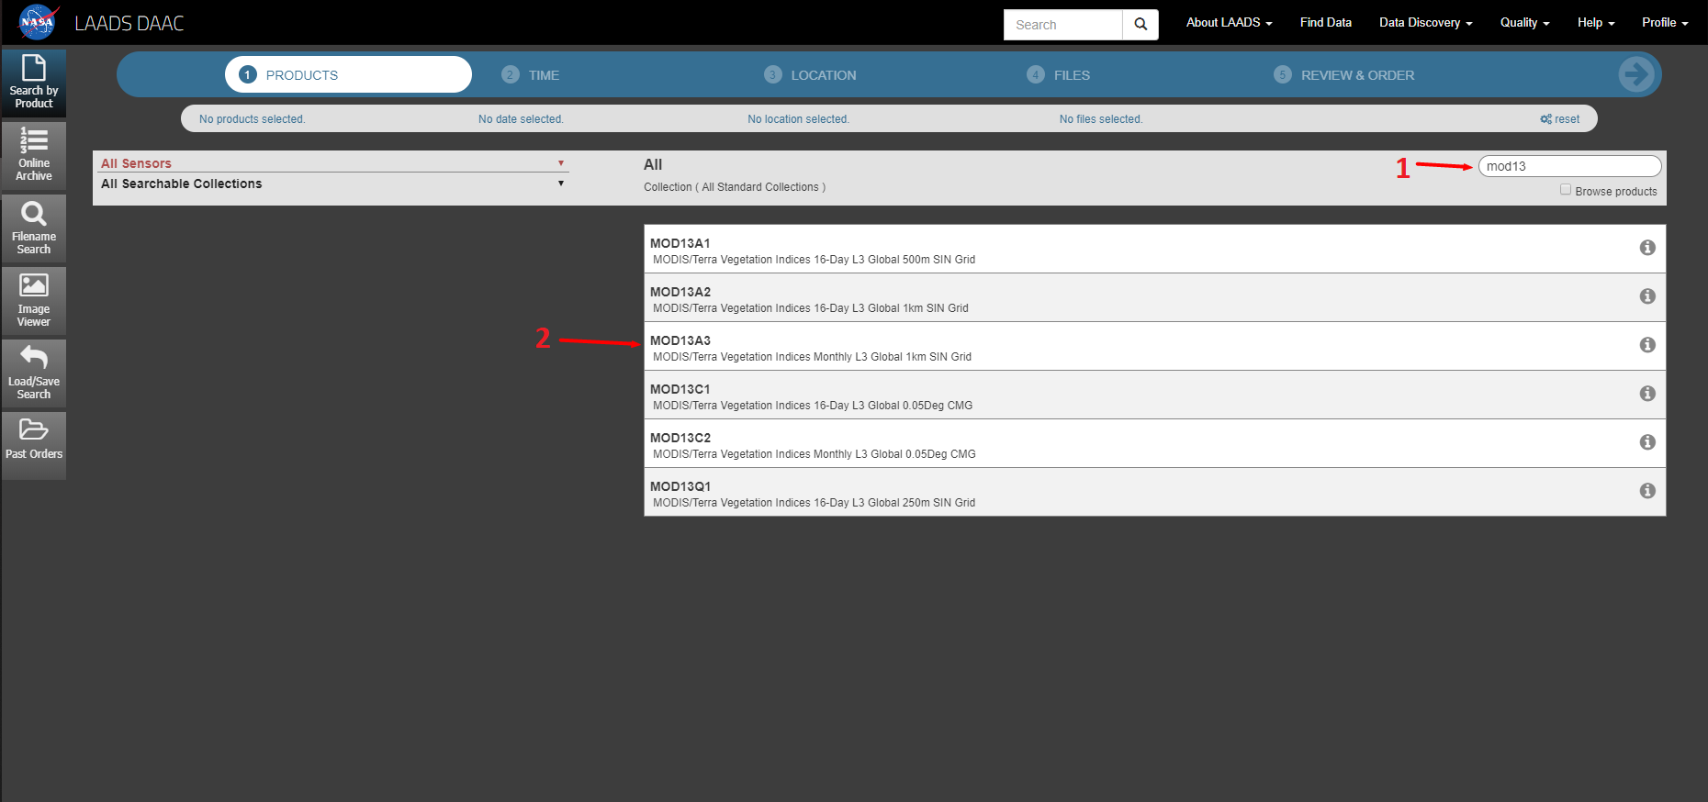Click the NASA logo
Screen dimensions: 1708x802
click(x=38, y=22)
